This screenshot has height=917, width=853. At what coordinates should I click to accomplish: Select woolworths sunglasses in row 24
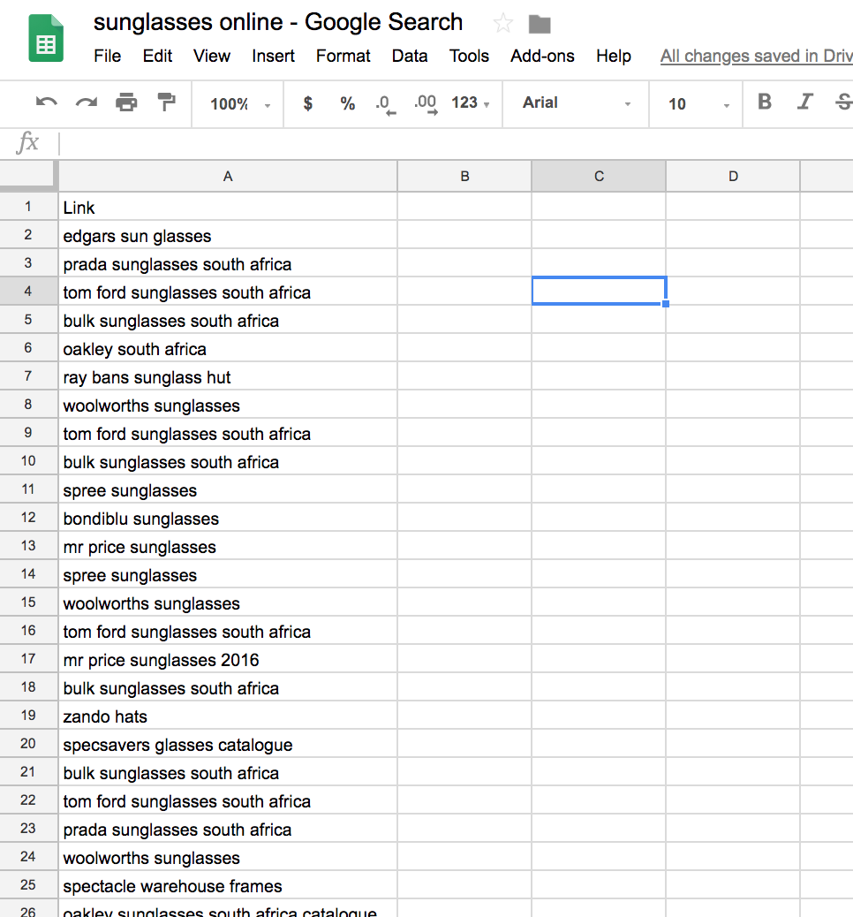[x=228, y=857]
